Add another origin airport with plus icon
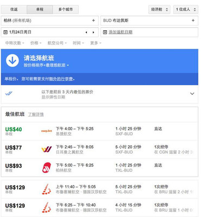 pyautogui.click(x=93, y=21)
